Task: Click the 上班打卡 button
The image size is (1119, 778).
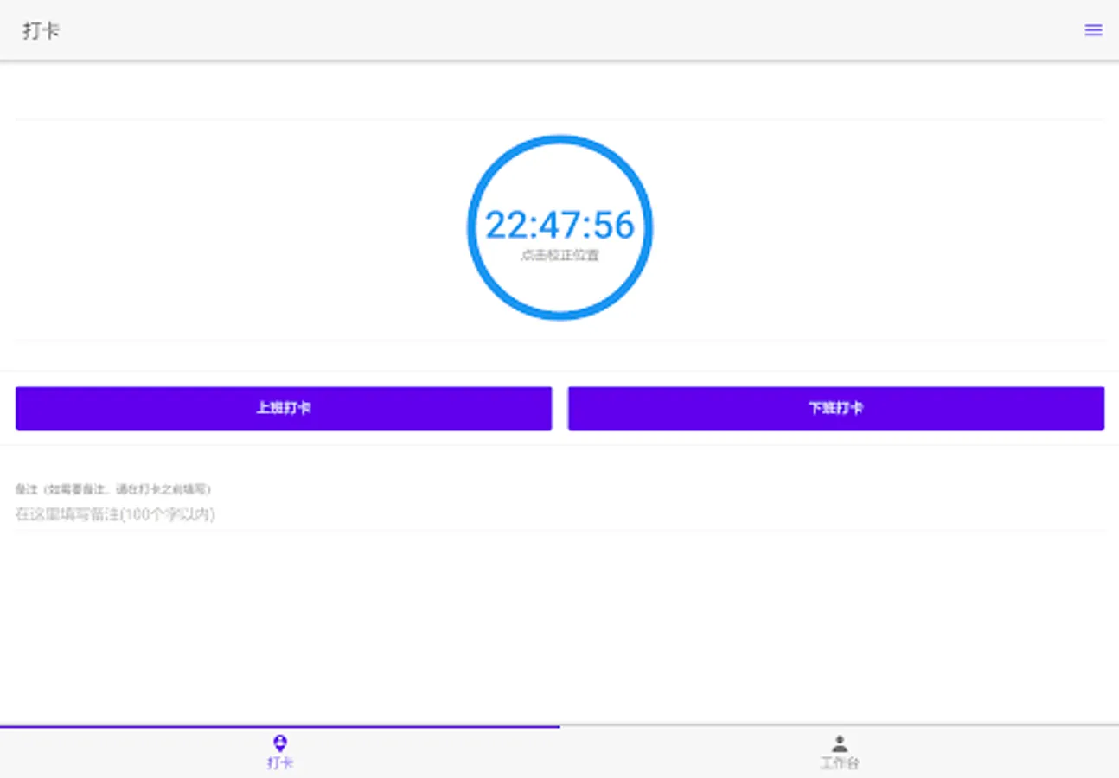Action: point(284,407)
